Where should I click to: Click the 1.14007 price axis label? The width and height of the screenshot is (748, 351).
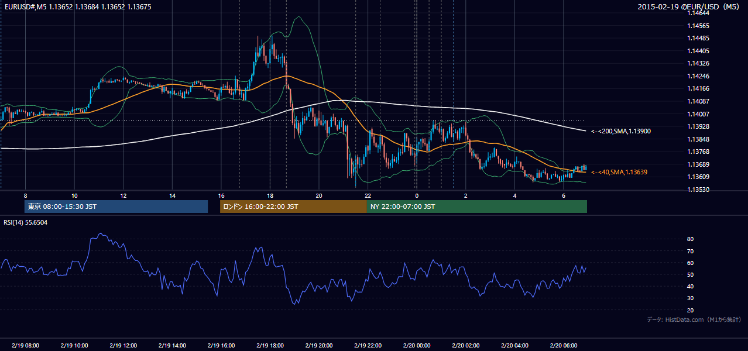(698, 114)
